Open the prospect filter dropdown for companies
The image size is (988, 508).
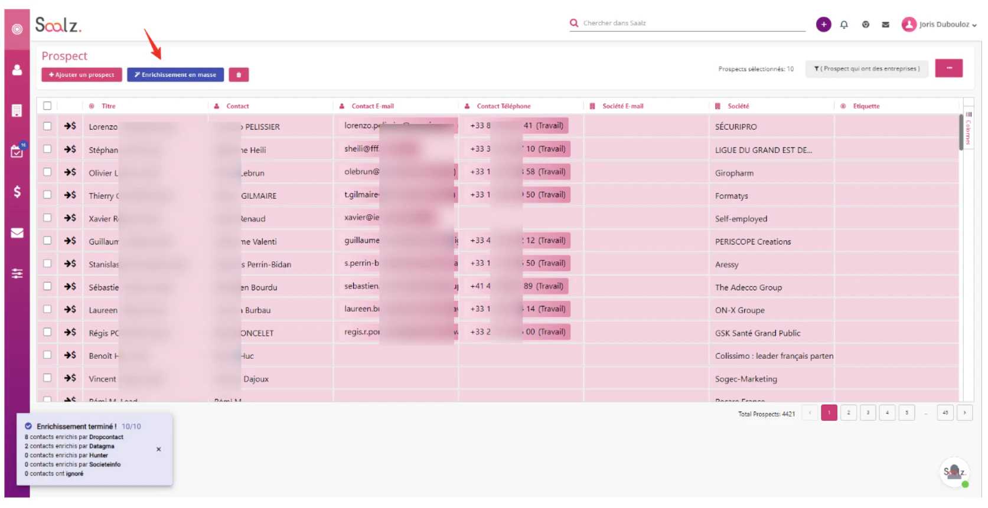point(866,69)
